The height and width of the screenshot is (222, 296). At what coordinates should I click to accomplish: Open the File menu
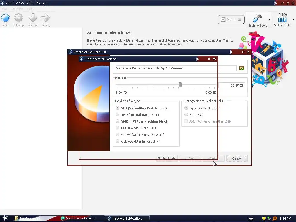click(x=5, y=9)
